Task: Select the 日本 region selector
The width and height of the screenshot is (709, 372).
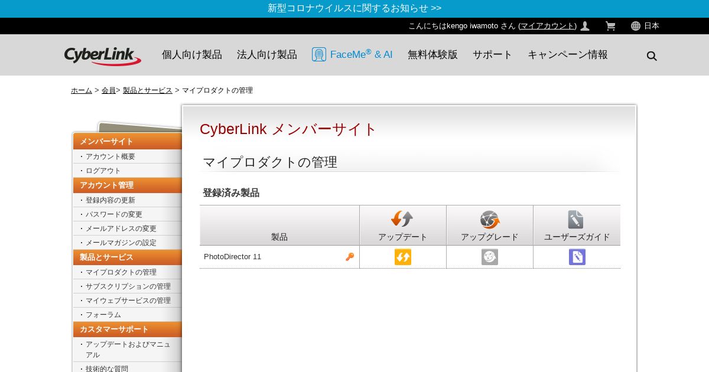Action: click(652, 26)
